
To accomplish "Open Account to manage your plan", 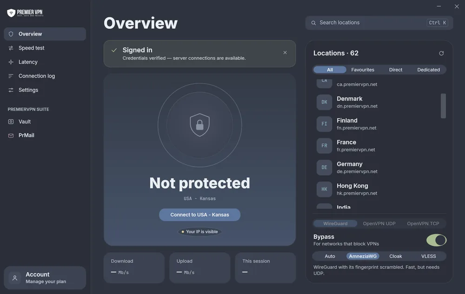I will pyautogui.click(x=45, y=278).
